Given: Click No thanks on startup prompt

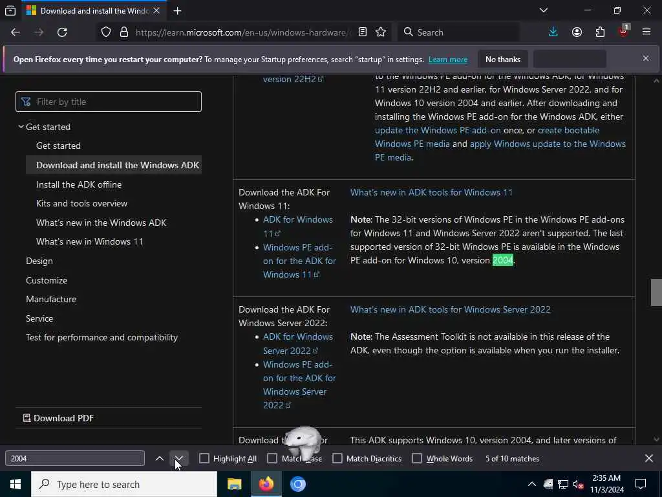Looking at the screenshot, I should [x=503, y=59].
